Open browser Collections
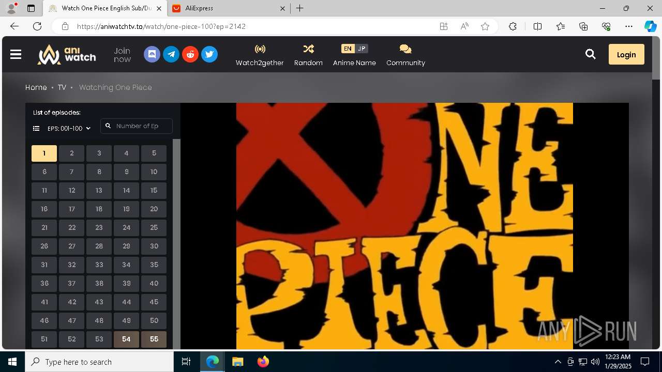Screen dimensions: 662x372 583,26
